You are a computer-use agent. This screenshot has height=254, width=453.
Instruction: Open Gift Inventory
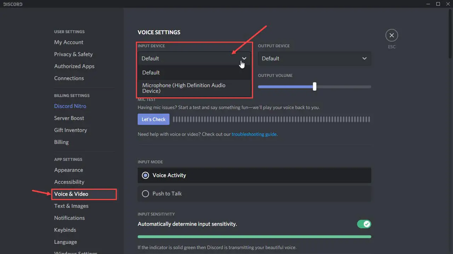click(x=70, y=130)
